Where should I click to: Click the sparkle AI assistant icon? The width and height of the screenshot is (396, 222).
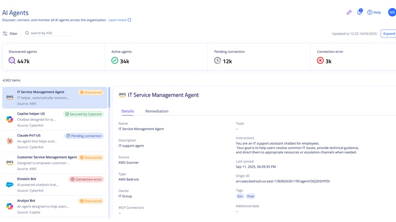tap(349, 12)
